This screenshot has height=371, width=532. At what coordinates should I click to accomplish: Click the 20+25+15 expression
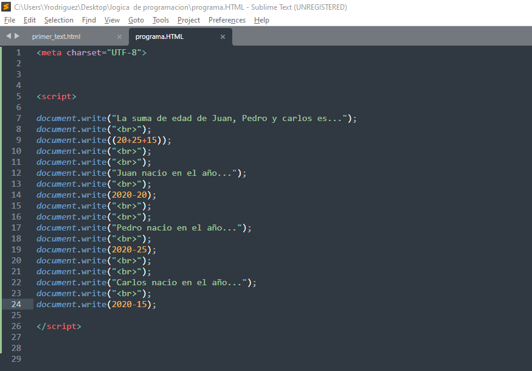coord(137,140)
